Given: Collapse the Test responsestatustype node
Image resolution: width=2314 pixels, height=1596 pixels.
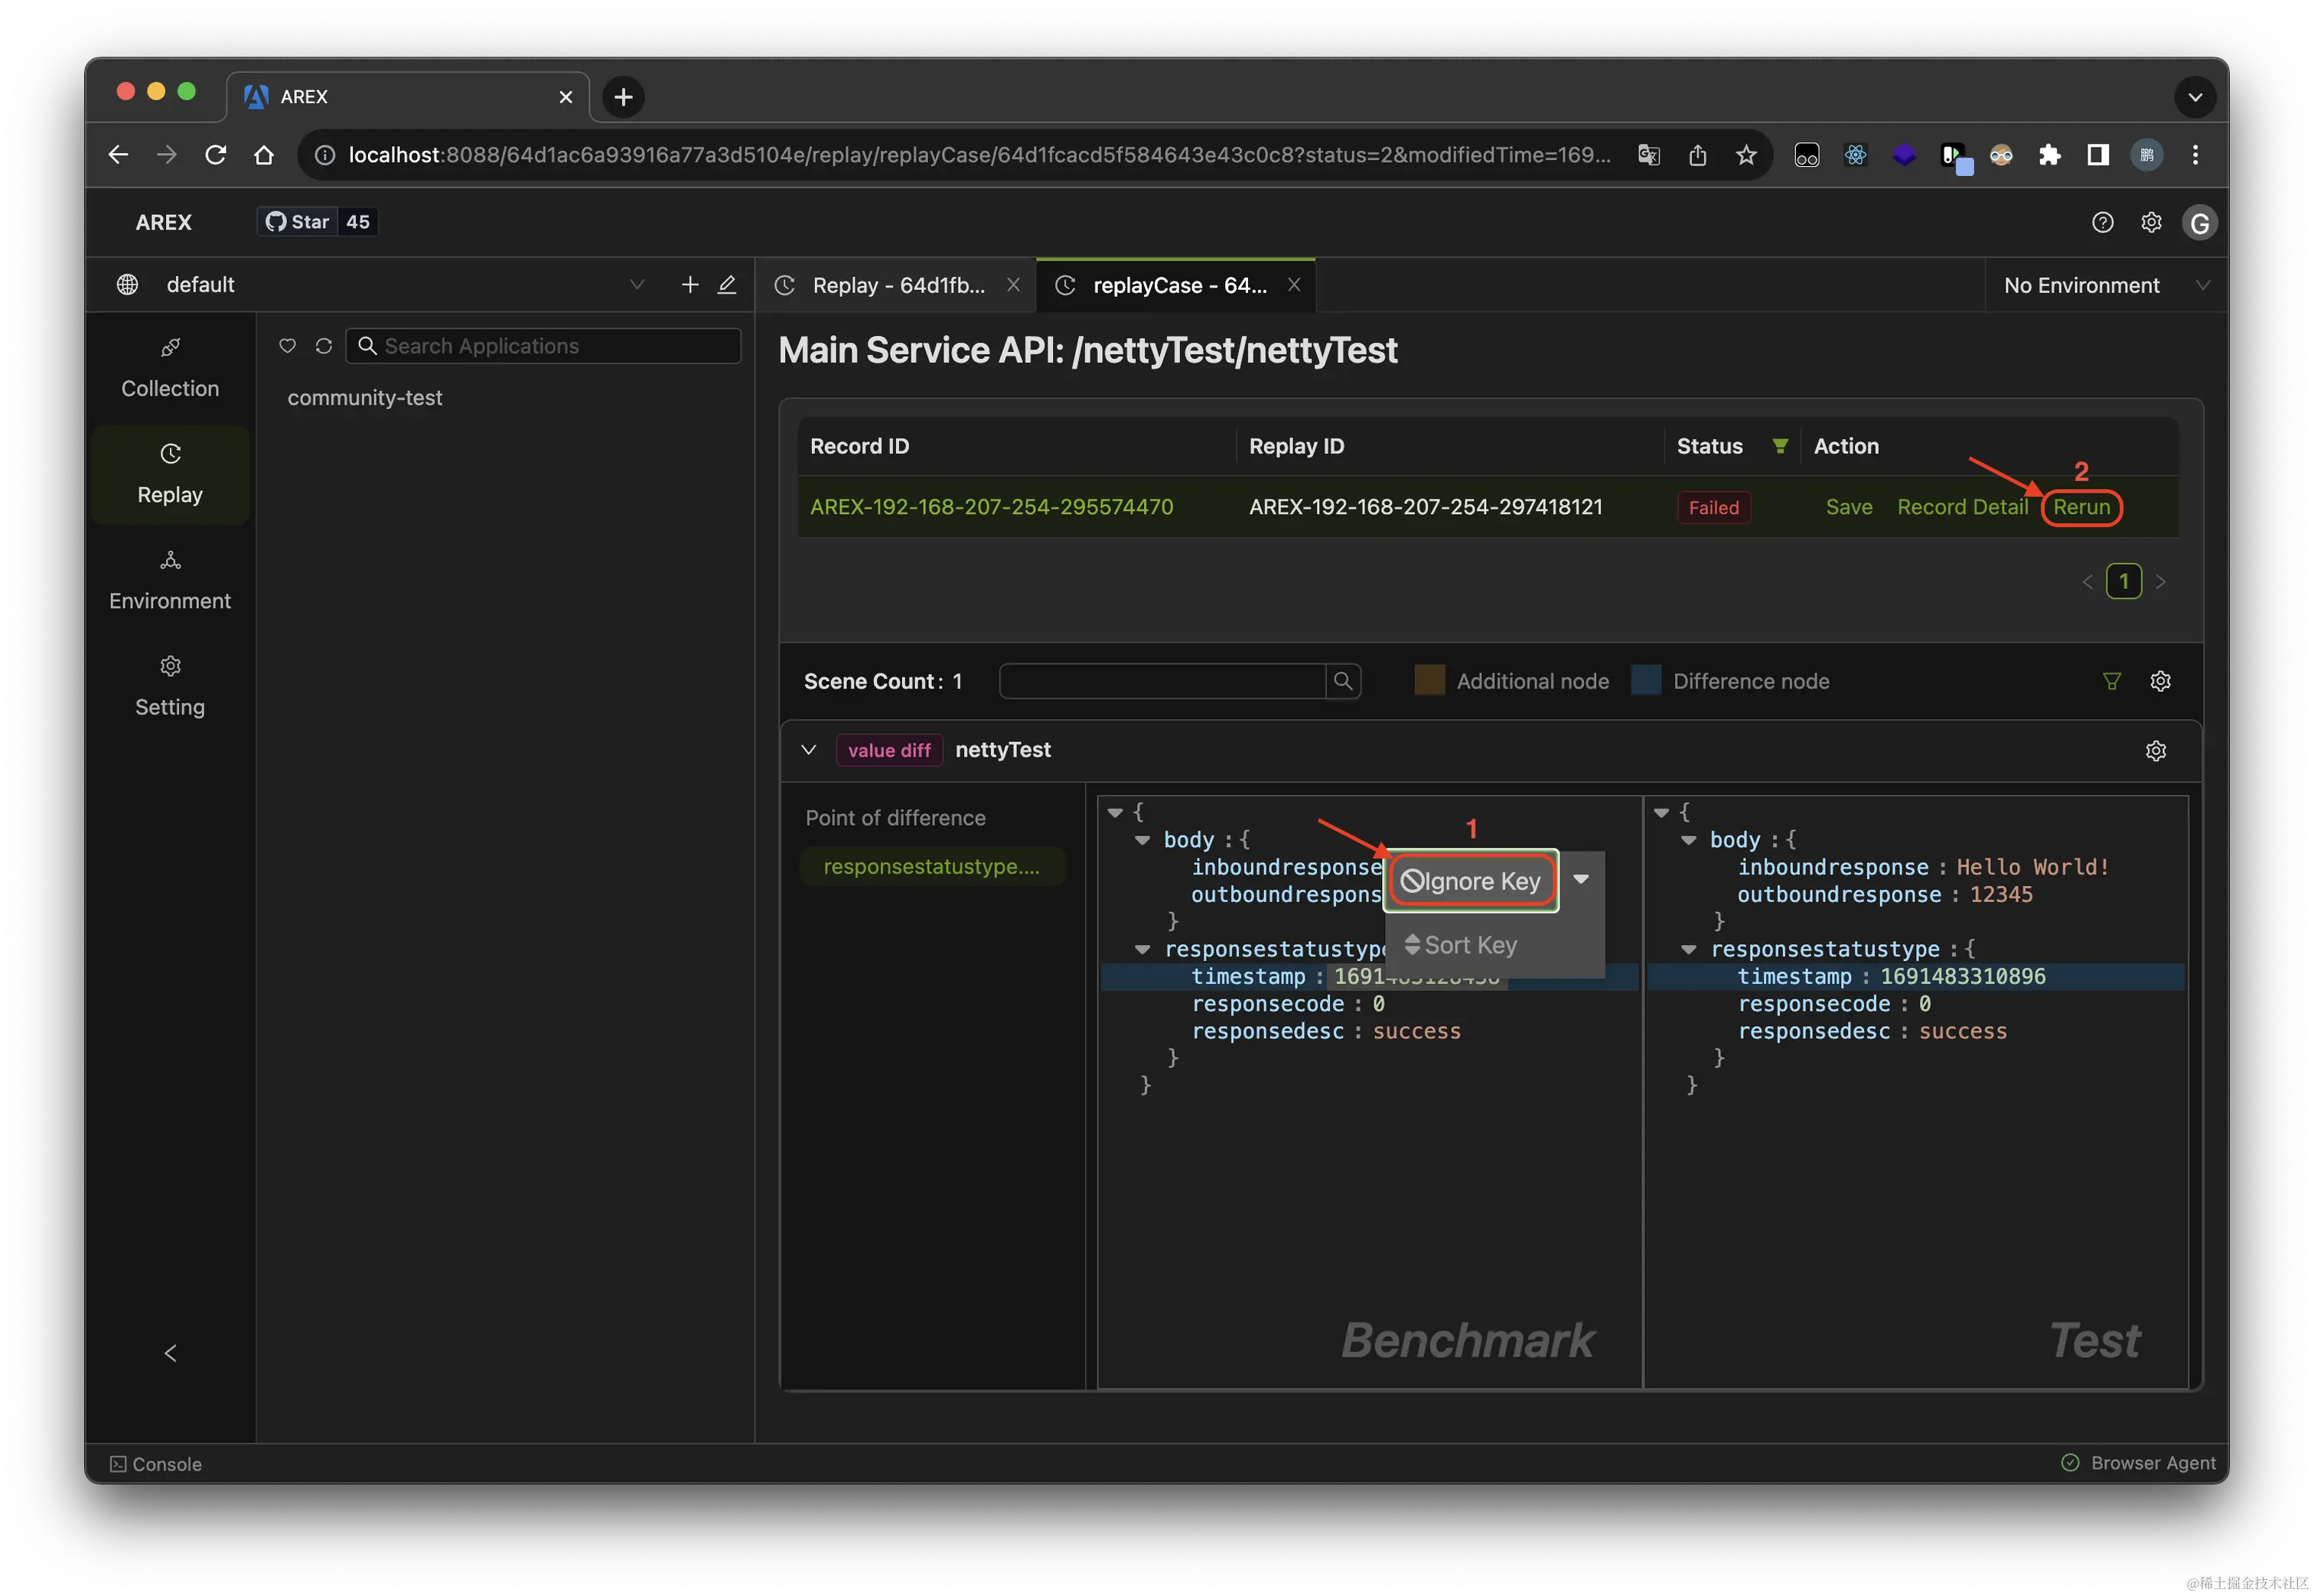Looking at the screenshot, I should [x=1689, y=949].
